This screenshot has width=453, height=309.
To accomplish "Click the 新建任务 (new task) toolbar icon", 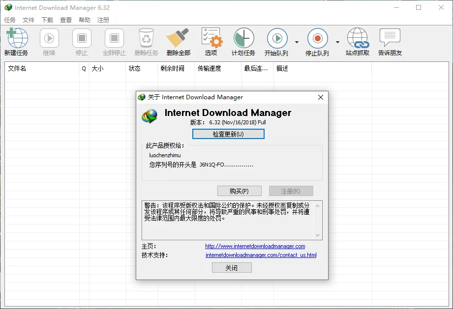I will [16, 39].
